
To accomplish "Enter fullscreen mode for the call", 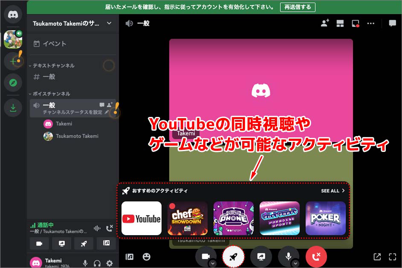I will pos(392,256).
